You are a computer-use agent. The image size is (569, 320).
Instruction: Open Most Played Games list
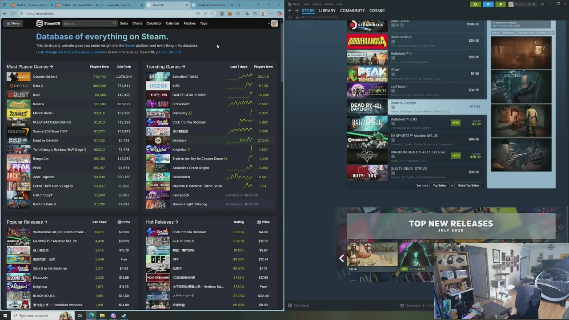(x=30, y=67)
